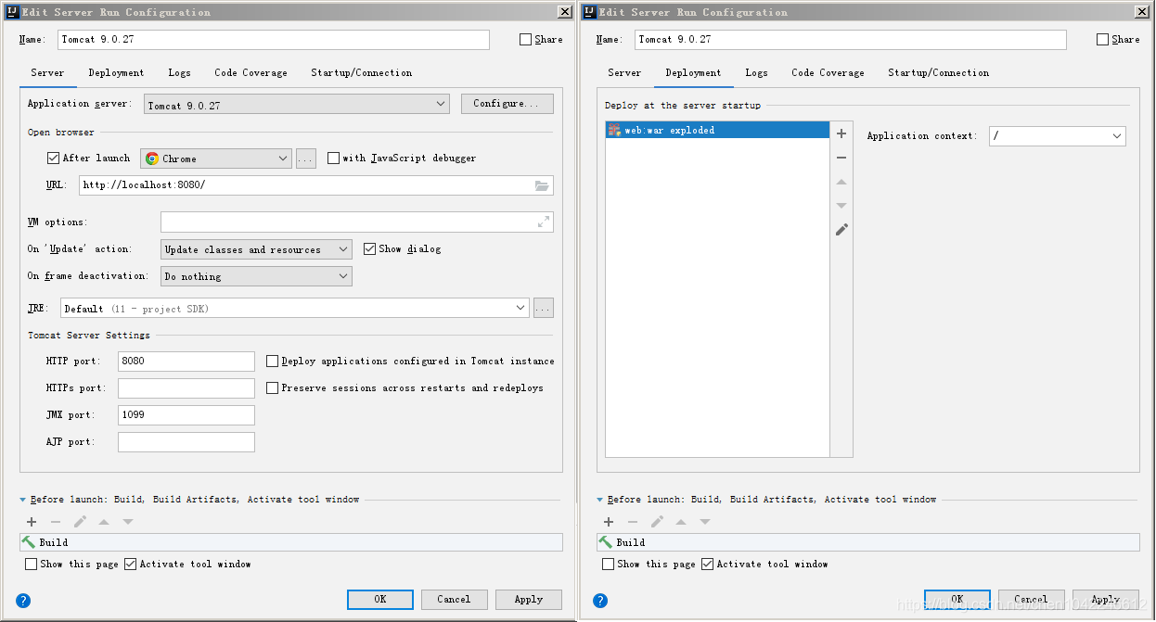Check Show this page in right dialog
Viewport: 1156px width, 622px height.
tap(609, 564)
